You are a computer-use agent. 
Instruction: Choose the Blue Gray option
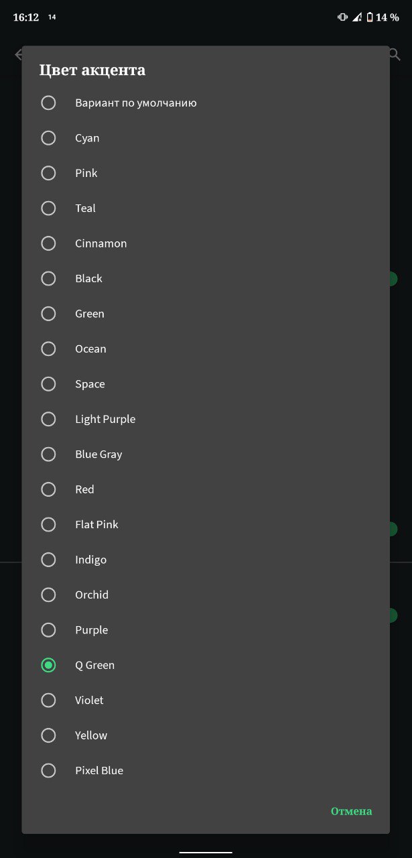coord(206,454)
